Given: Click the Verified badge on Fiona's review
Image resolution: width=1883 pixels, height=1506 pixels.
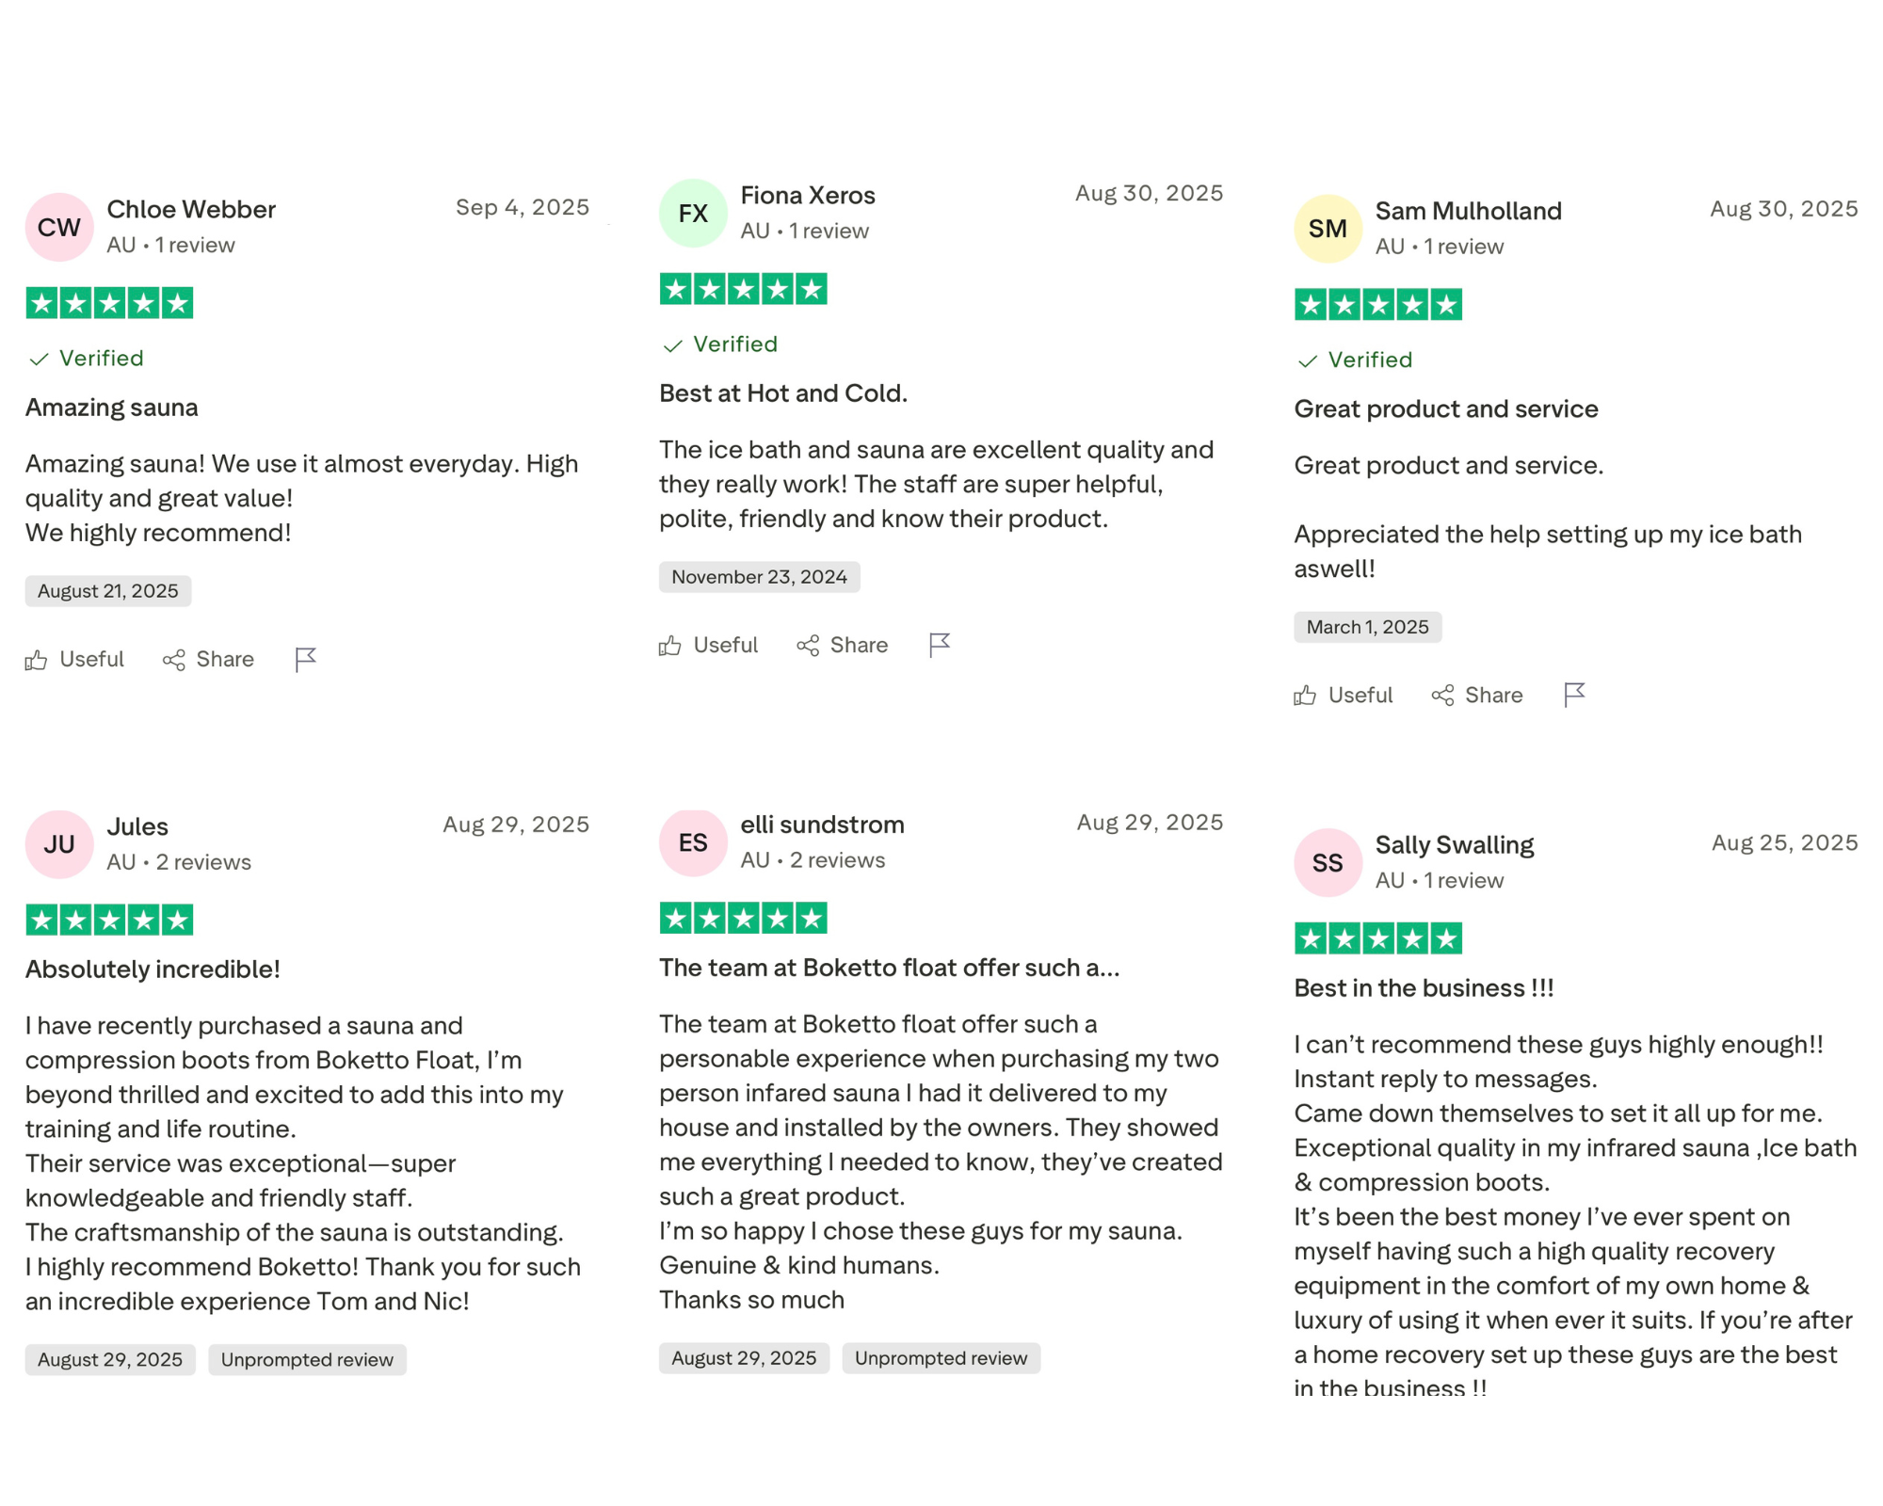Looking at the screenshot, I should coord(720,344).
